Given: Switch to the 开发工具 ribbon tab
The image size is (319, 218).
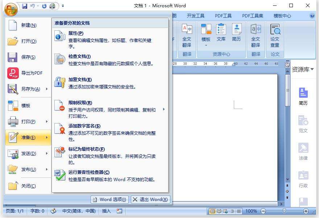Looking at the screenshot, I should tap(195, 16).
